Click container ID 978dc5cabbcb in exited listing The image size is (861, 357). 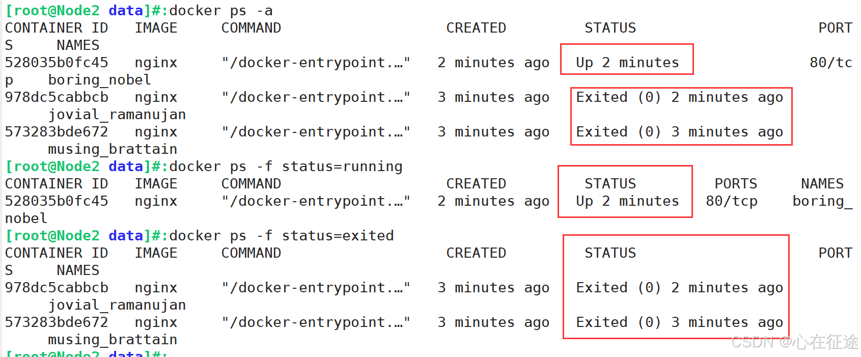57,288
